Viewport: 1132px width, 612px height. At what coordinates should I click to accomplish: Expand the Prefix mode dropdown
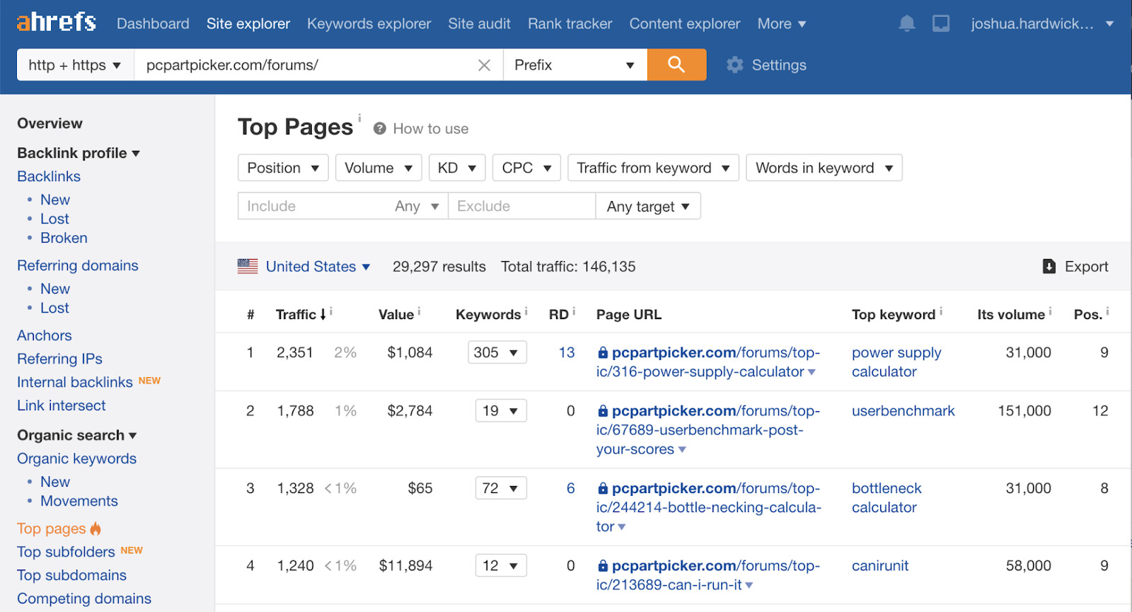pyautogui.click(x=574, y=65)
